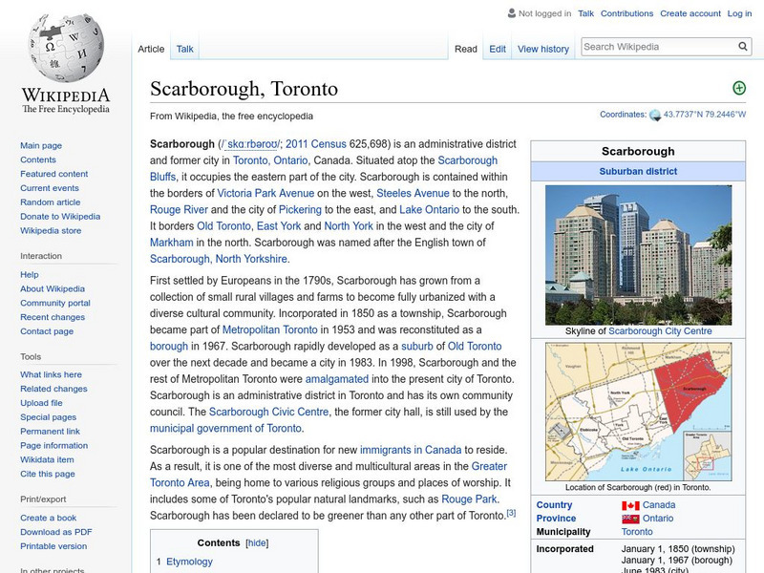Open the Community portal link
764x573 pixels.
click(x=55, y=303)
